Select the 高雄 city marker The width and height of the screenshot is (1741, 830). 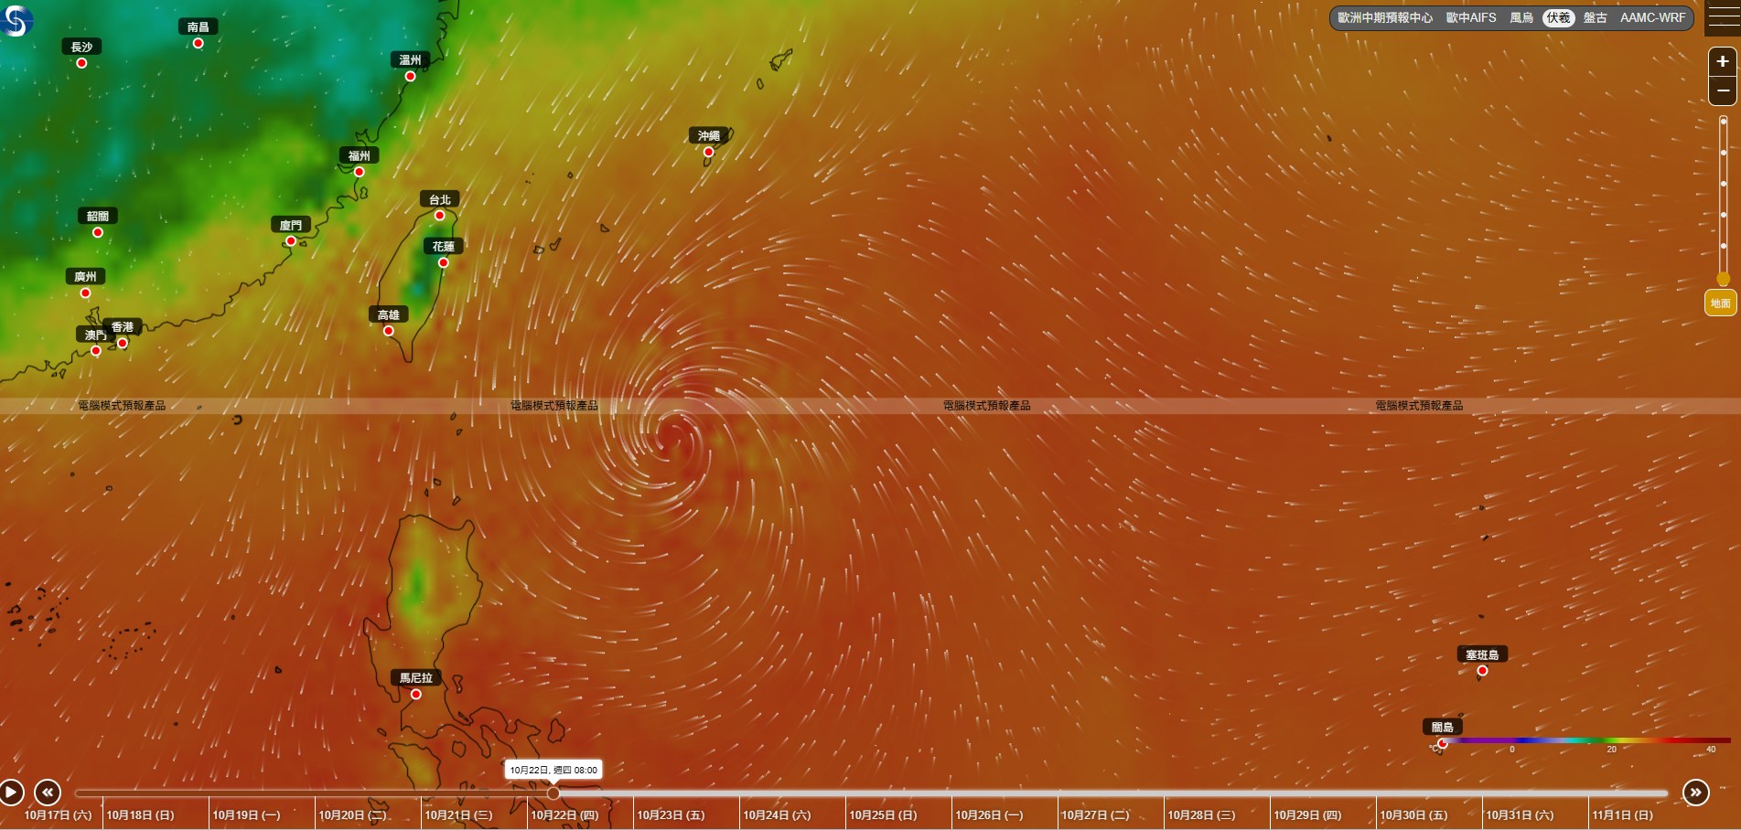click(389, 331)
